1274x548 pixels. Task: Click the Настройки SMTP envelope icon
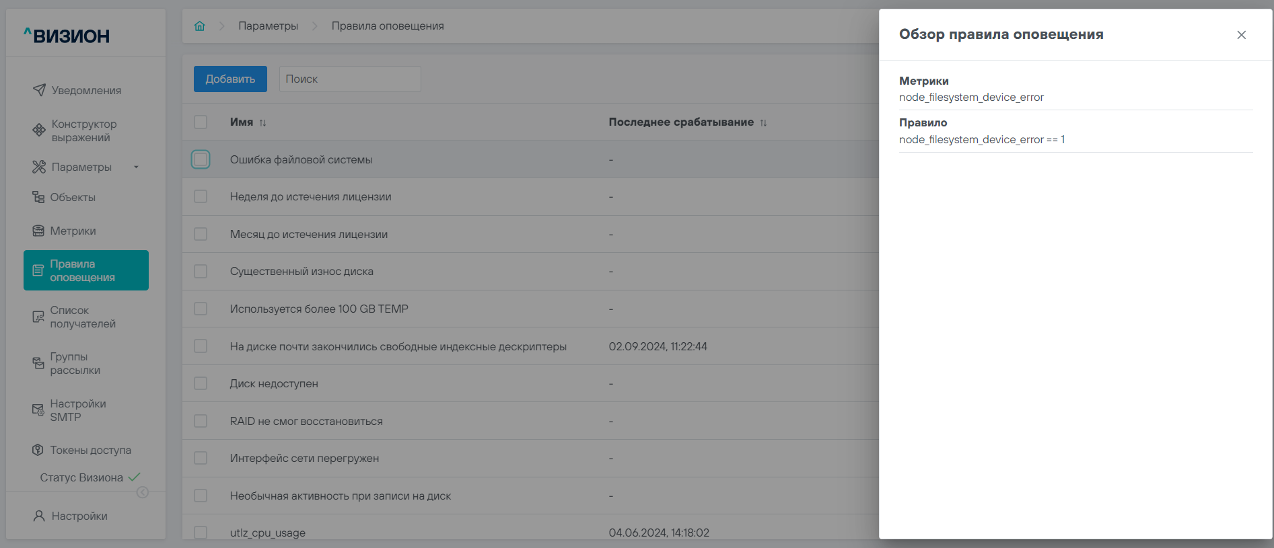[38, 410]
